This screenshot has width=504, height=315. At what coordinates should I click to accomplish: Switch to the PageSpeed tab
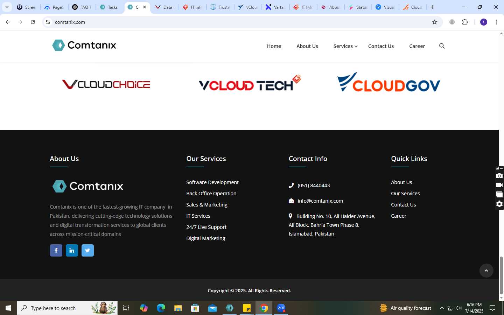54,7
